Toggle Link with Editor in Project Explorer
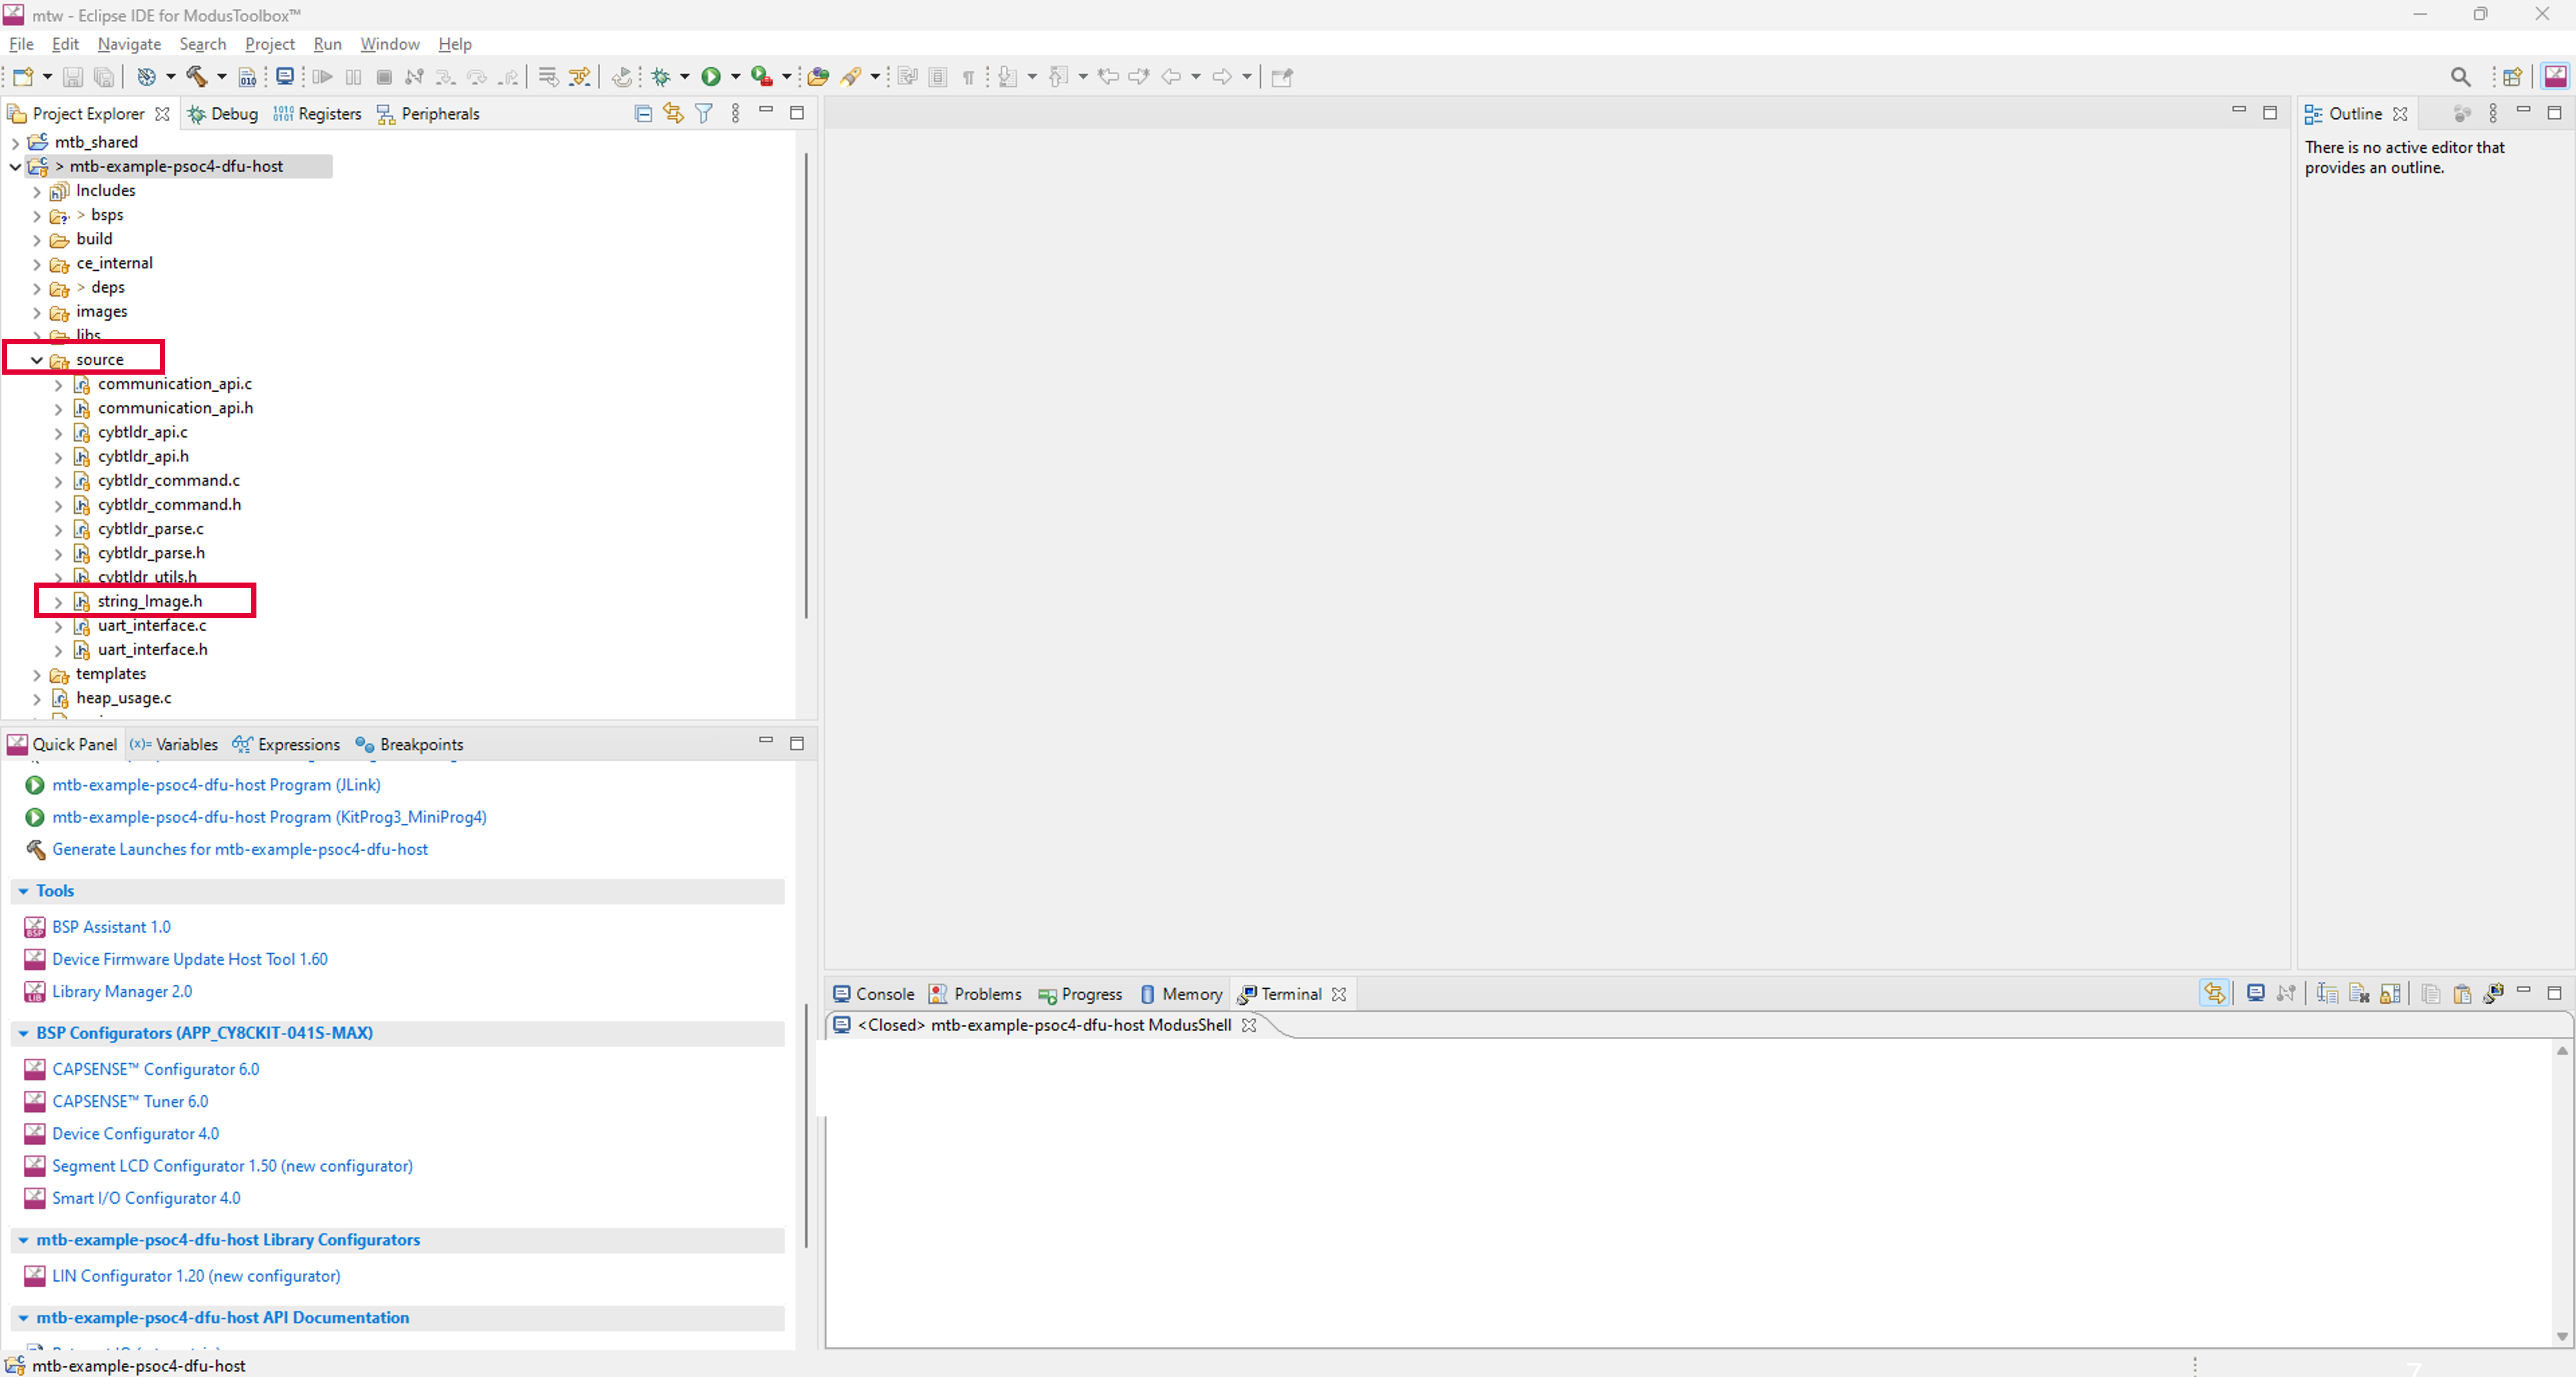 point(673,114)
